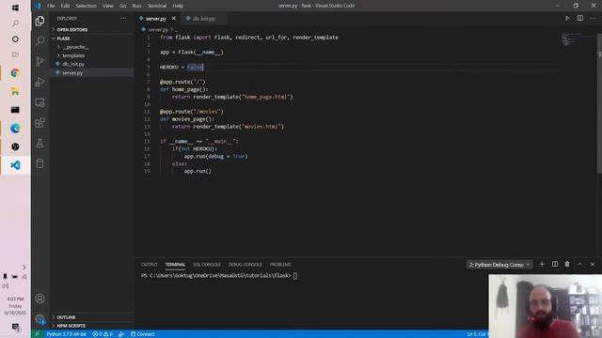Open the File menu
602x338 pixels.
tap(51, 6)
